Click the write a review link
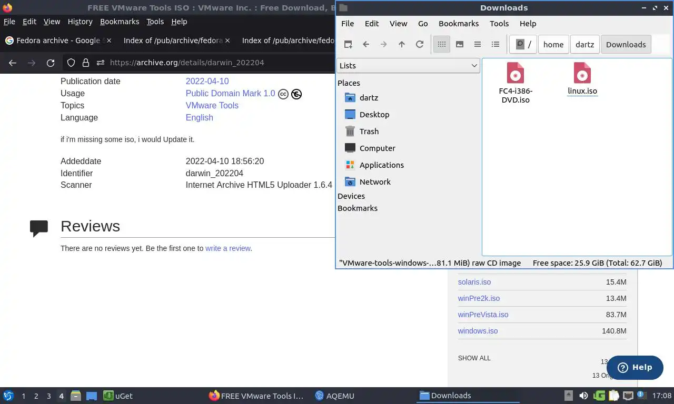 [x=227, y=248]
